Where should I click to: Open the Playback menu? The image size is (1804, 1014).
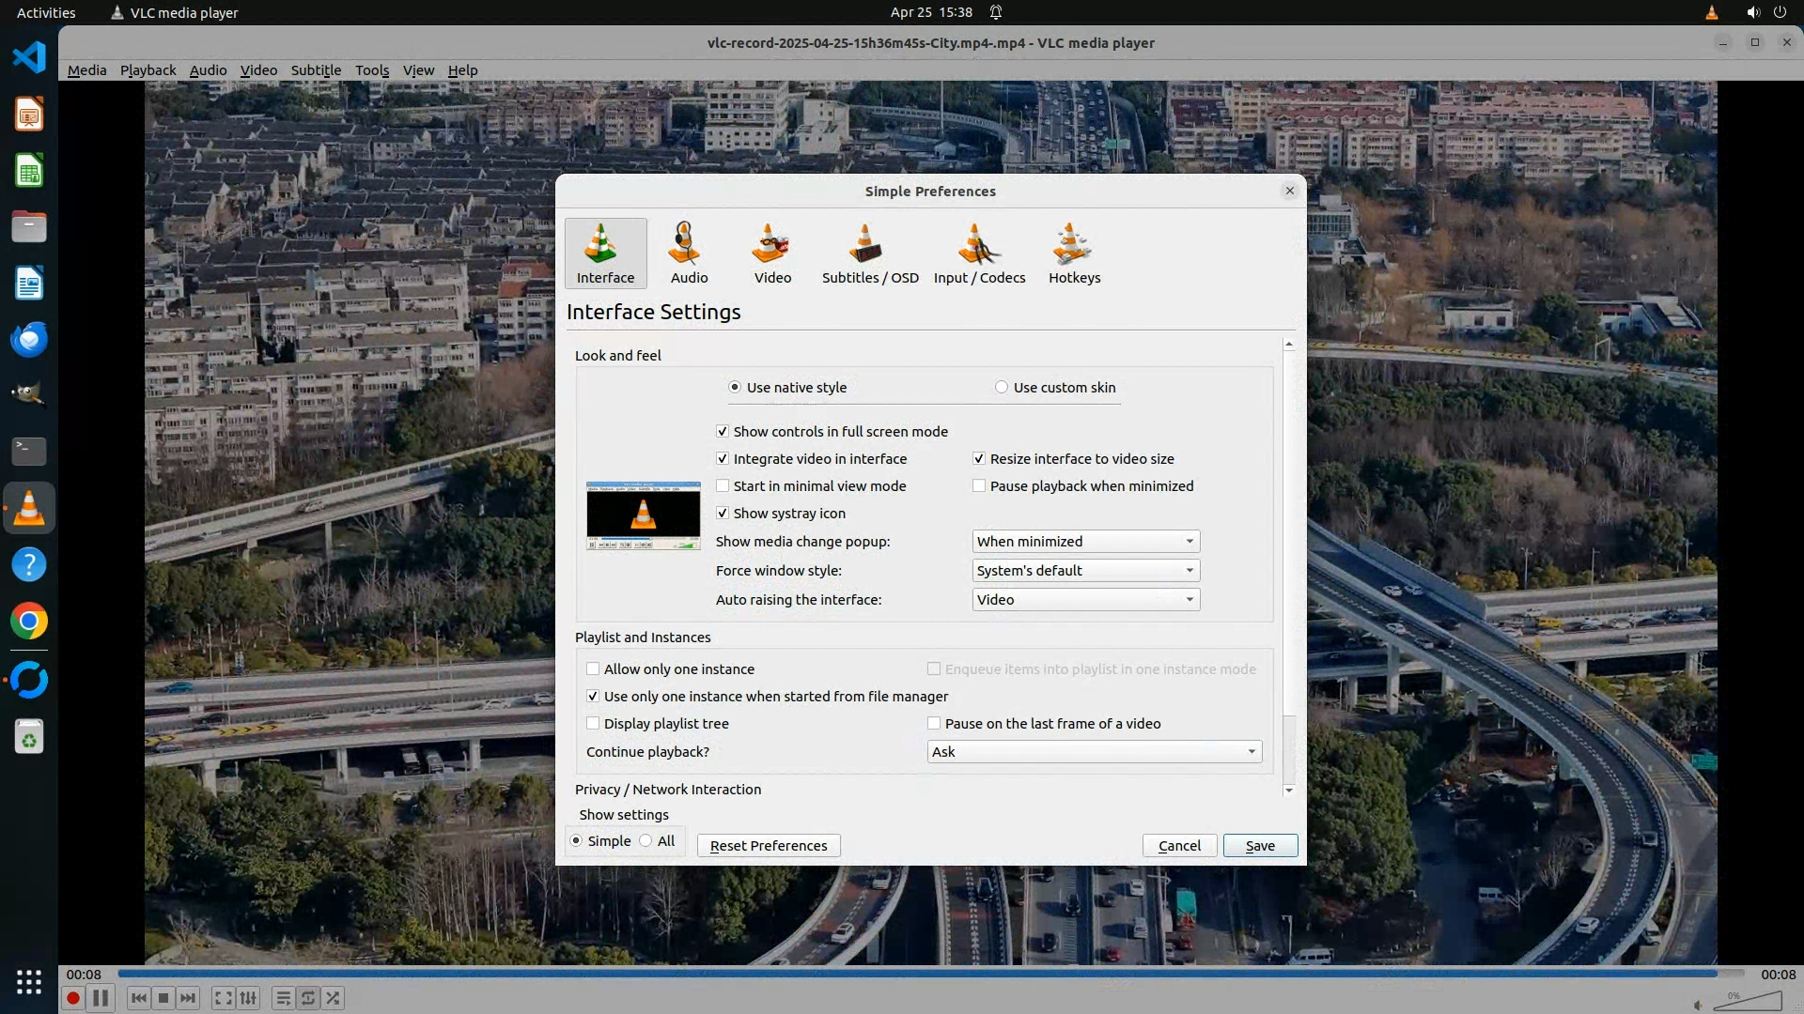[148, 70]
